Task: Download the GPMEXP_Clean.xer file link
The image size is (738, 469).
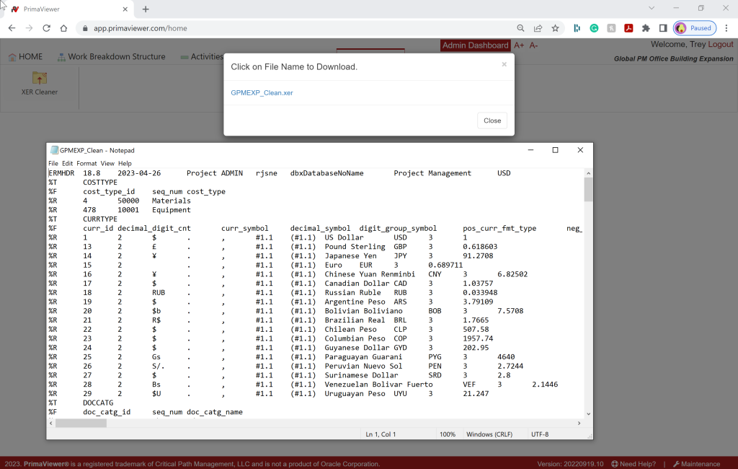Action: click(x=262, y=93)
